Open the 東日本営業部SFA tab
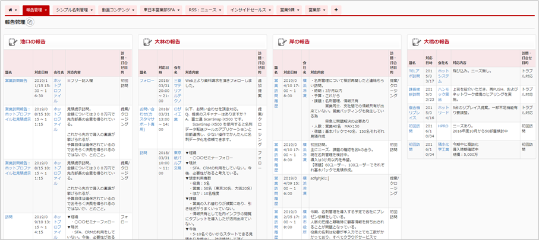Screen dimensions: 539x240 (x=162, y=10)
